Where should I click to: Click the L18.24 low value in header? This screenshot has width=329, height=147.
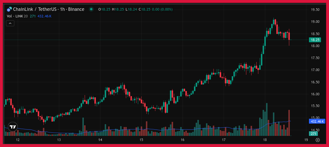[131, 9]
